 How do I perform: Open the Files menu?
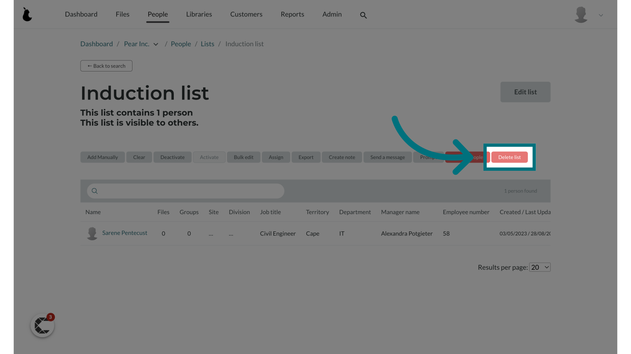click(123, 14)
